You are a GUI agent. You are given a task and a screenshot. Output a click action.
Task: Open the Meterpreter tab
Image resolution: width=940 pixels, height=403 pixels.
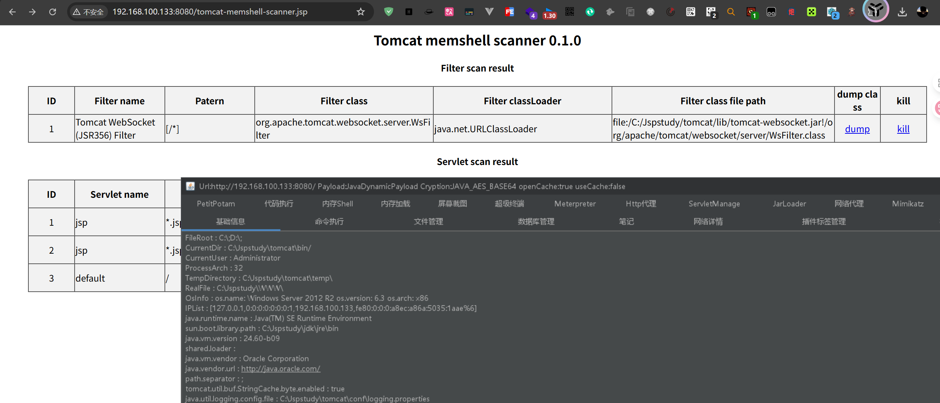click(575, 204)
